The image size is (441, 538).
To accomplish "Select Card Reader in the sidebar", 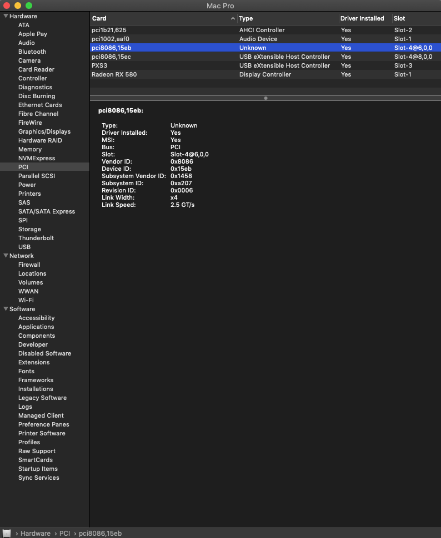I will point(36,69).
